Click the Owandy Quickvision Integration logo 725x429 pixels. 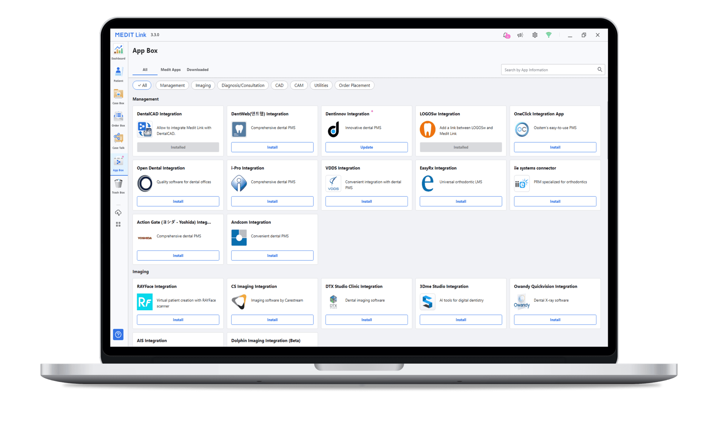[x=522, y=302]
